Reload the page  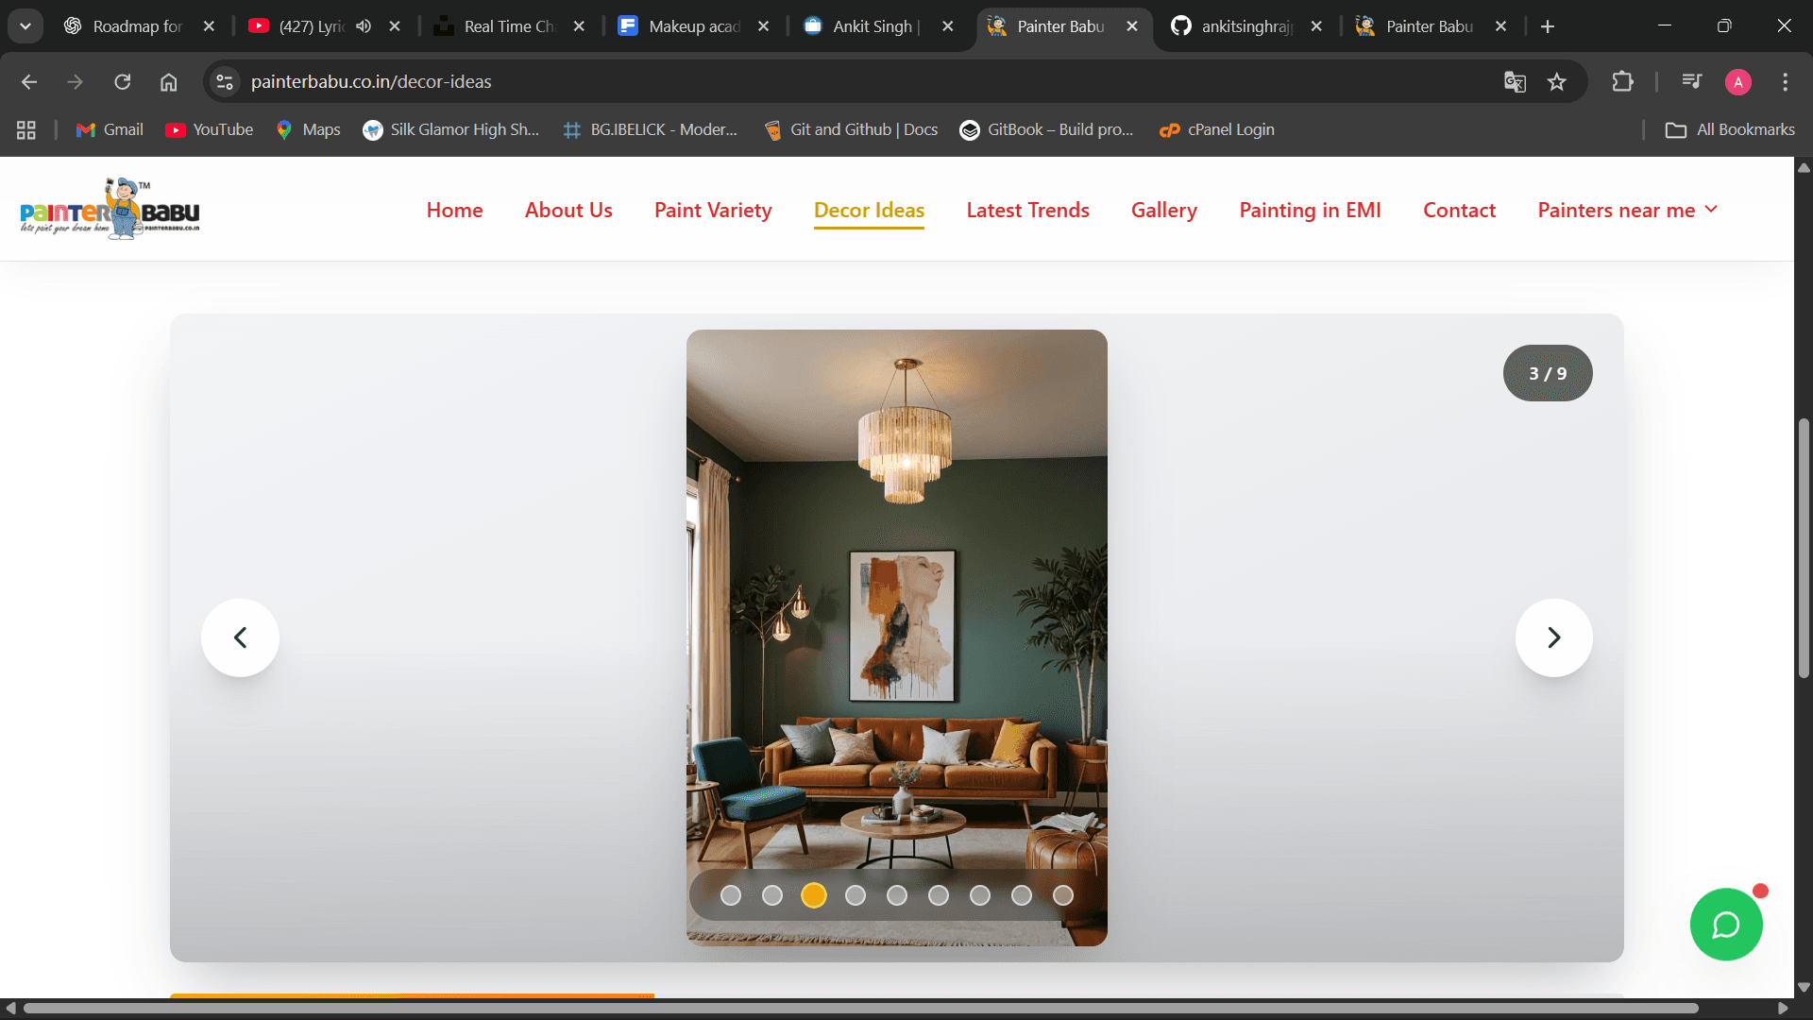pos(123,82)
